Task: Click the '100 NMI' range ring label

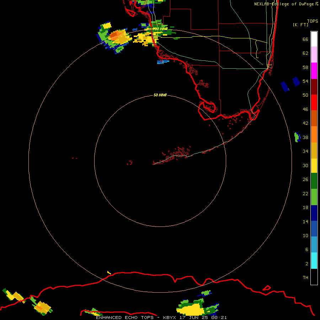Action: pos(160,29)
